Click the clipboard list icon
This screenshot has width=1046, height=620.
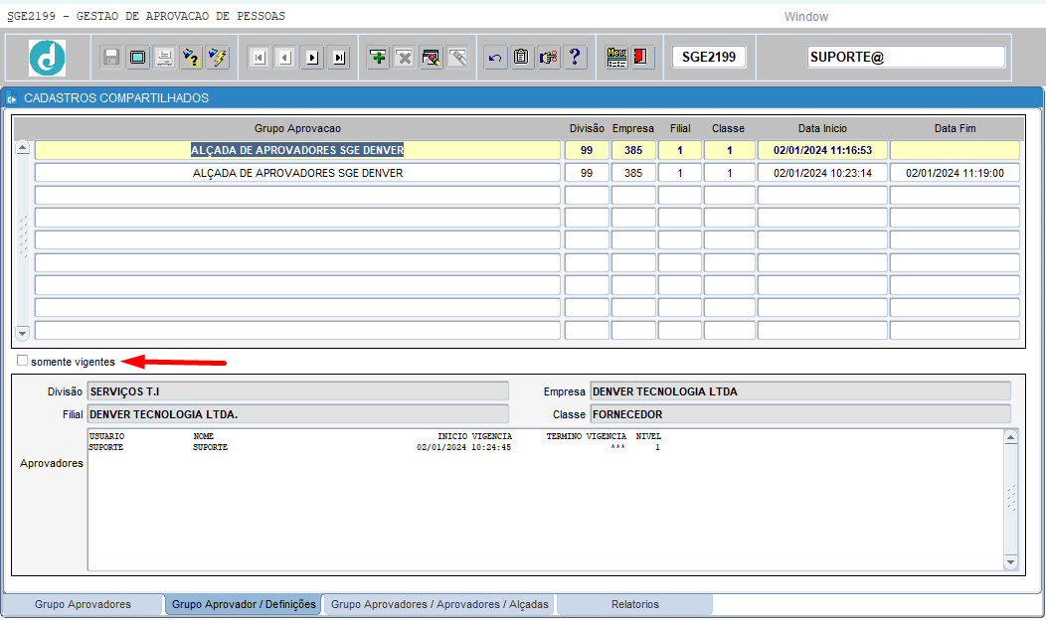522,58
